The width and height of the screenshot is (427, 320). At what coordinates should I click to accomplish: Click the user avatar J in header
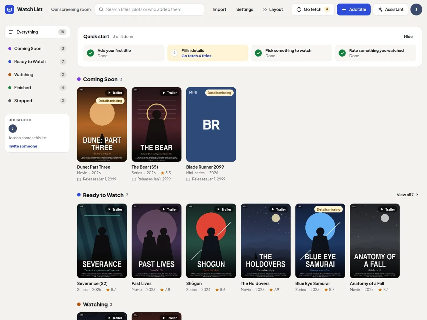[416, 9]
